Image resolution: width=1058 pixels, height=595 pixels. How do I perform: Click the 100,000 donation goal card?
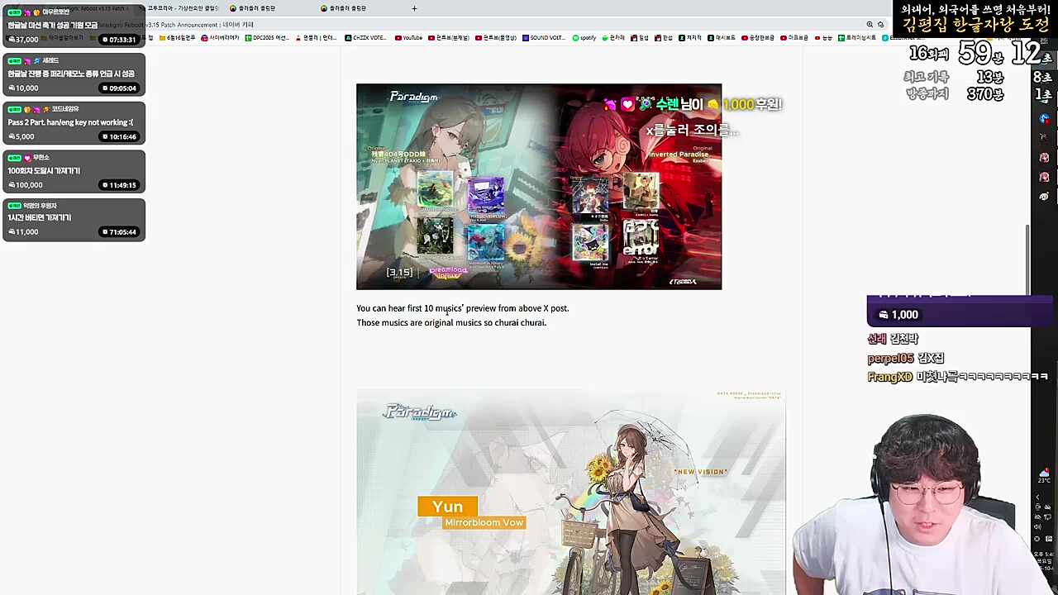[x=74, y=172]
